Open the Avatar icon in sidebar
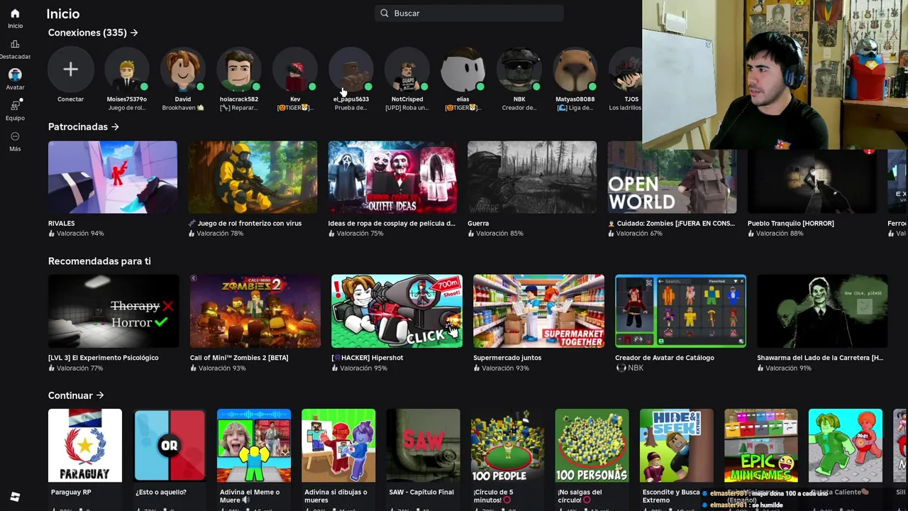The image size is (908, 511). (15, 75)
